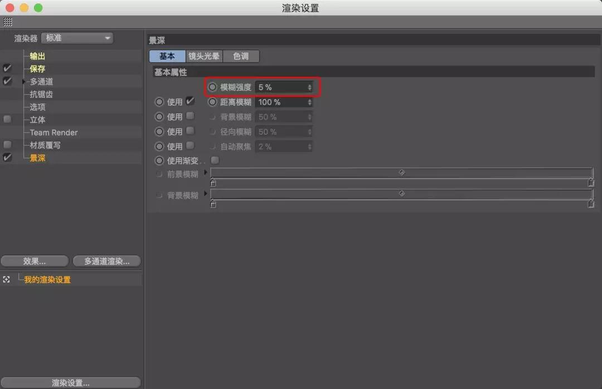Image resolution: width=602 pixels, height=389 pixels.
Task: Click the 背景模糊 value field 50 %
Action: [x=281, y=117]
